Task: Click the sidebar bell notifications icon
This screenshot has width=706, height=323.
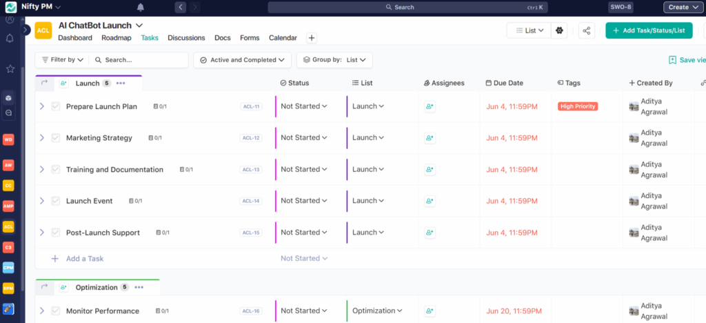Action: 10,39
